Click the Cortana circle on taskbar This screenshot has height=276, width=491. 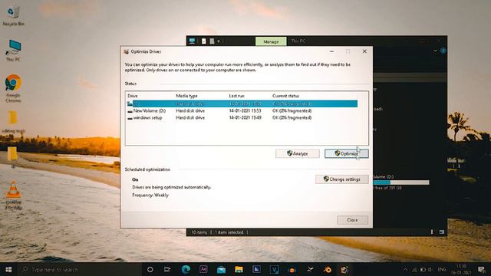tap(150, 269)
